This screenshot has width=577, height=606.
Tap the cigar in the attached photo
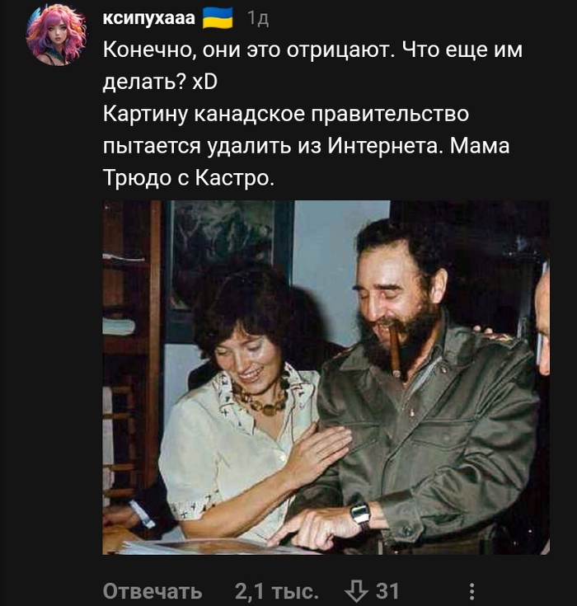tap(394, 351)
